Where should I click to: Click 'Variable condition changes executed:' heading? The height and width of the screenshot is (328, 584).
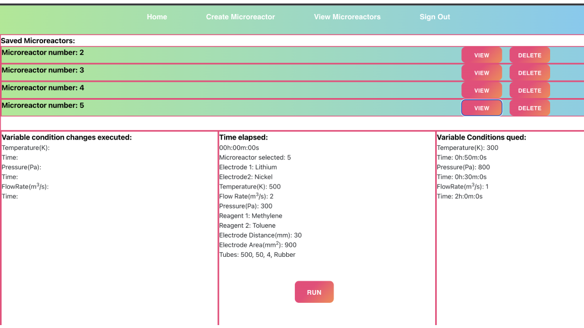[67, 137]
